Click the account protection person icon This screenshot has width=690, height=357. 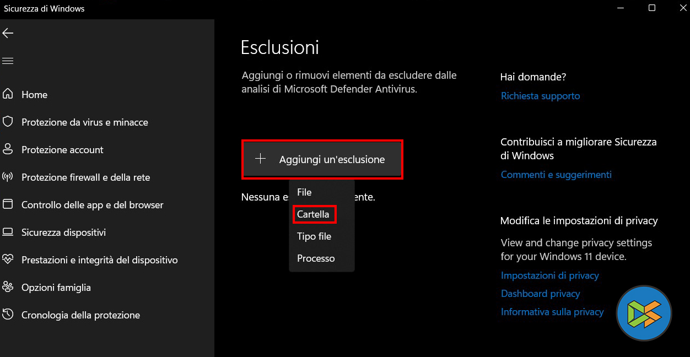8,149
